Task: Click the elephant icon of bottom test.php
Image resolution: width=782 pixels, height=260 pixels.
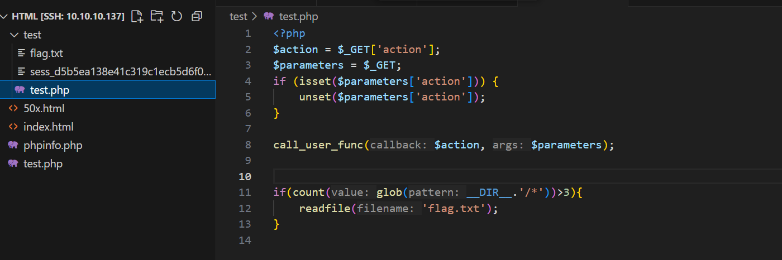Action: click(13, 163)
